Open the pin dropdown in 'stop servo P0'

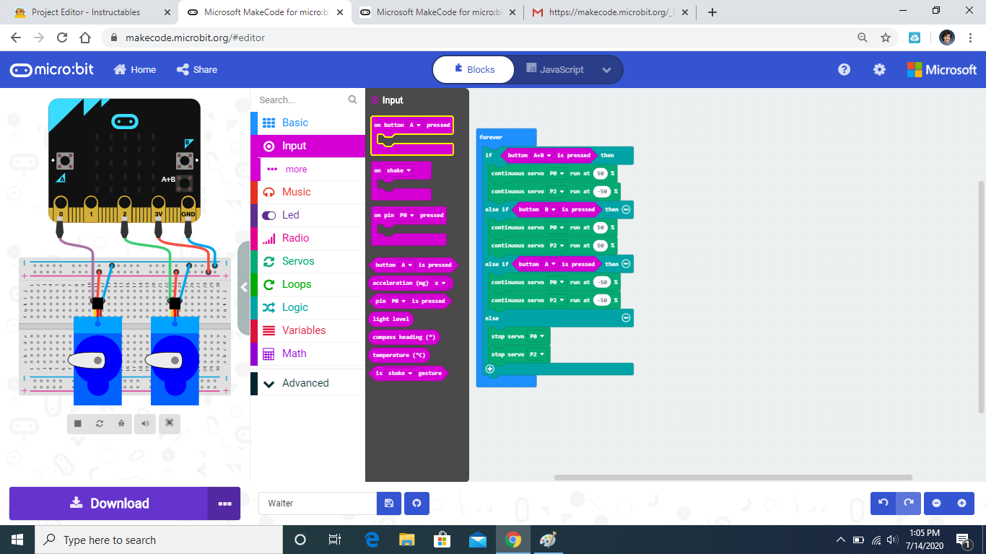[x=537, y=336]
